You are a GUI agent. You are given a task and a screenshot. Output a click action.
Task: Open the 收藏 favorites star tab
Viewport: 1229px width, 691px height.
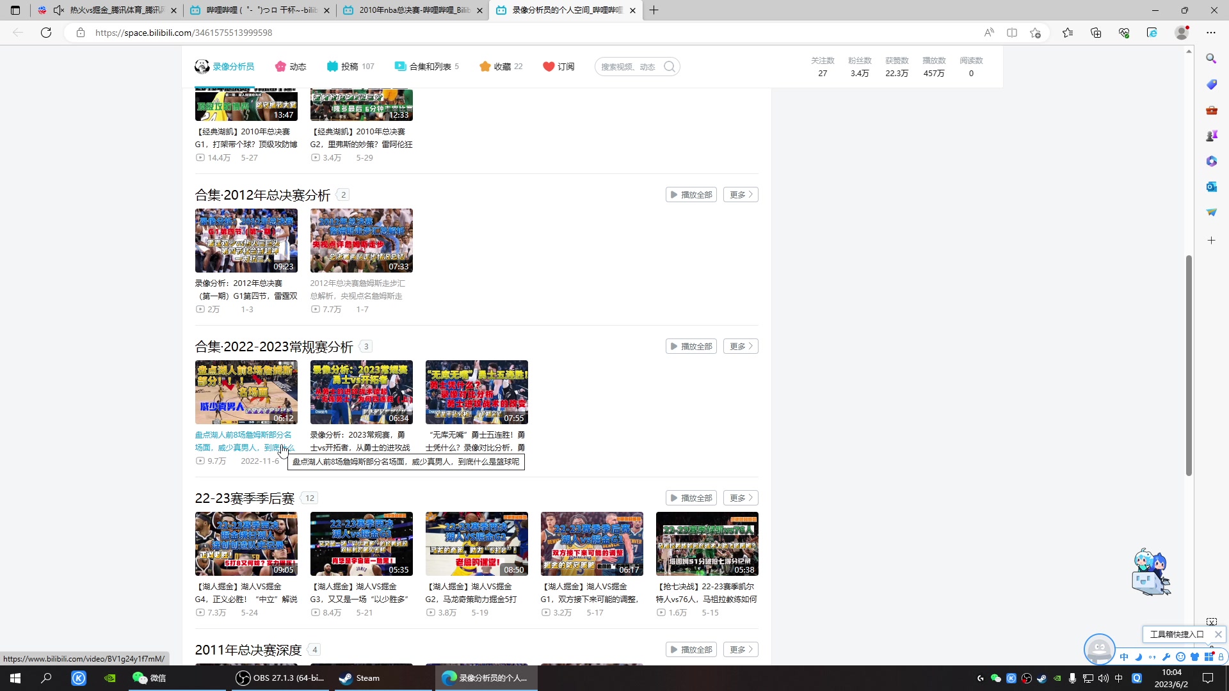click(501, 67)
